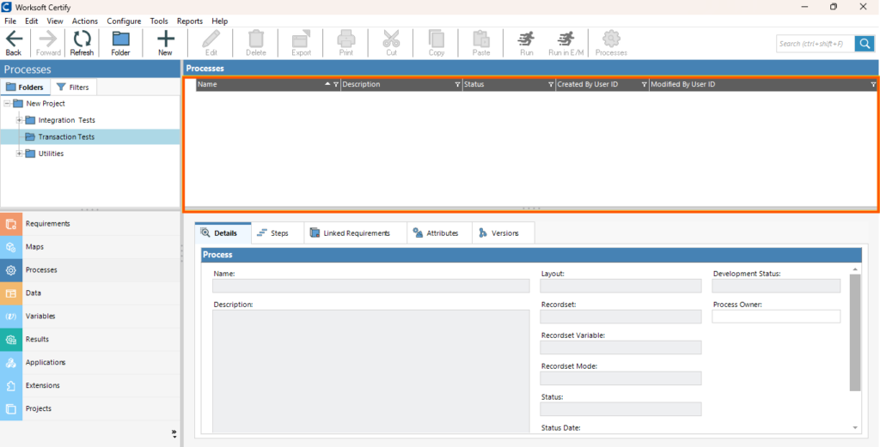Open Applications in the navigation pane
The height and width of the screenshot is (447, 880).
click(89, 362)
